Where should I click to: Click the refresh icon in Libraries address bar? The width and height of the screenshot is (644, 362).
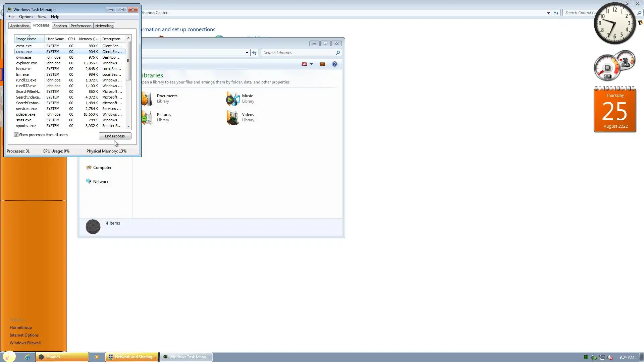(x=255, y=53)
